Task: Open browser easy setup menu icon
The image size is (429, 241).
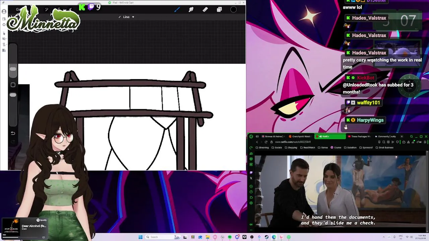Action: pyautogui.click(x=425, y=142)
